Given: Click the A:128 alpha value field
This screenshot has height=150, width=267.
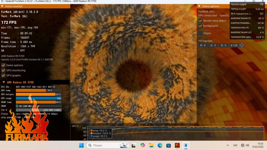Looking at the screenshot, I should point(234,45).
